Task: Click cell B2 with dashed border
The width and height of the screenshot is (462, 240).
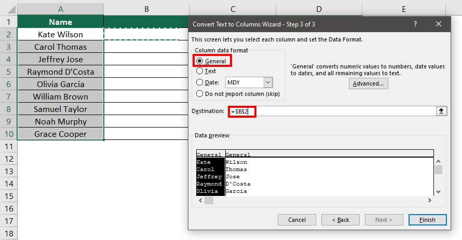Action: pyautogui.click(x=146, y=34)
